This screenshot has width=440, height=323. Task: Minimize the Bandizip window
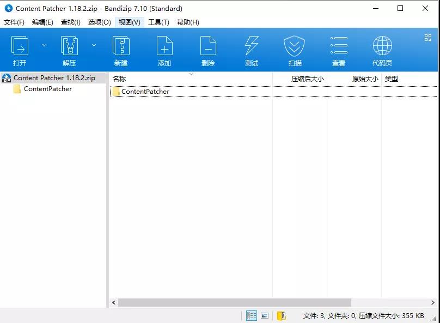(x=375, y=8)
